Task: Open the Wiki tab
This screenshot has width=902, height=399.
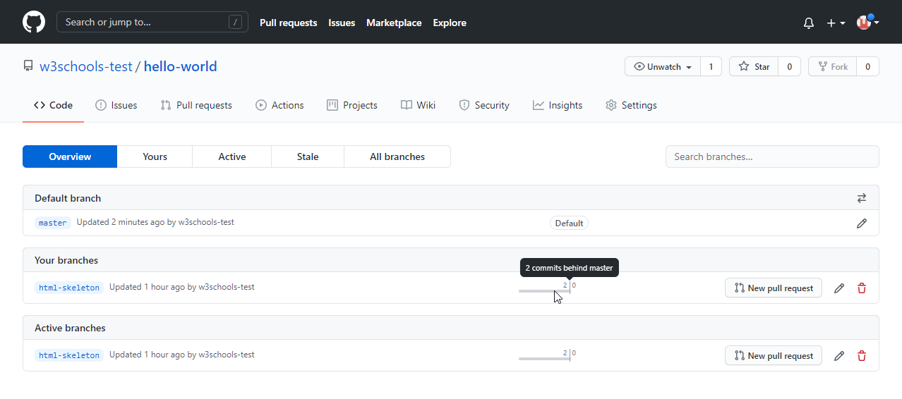Action: [x=418, y=105]
